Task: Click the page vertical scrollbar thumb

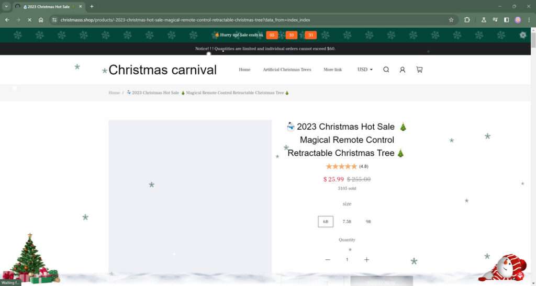Action: click(533, 40)
